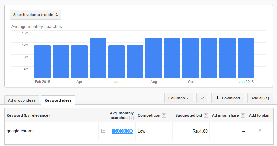The image size is (277, 146).
Task: Open the Columns dropdown menu
Action: pos(179,98)
